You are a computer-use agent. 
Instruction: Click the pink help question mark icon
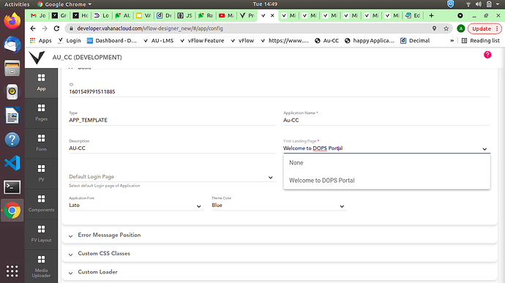[487, 55]
